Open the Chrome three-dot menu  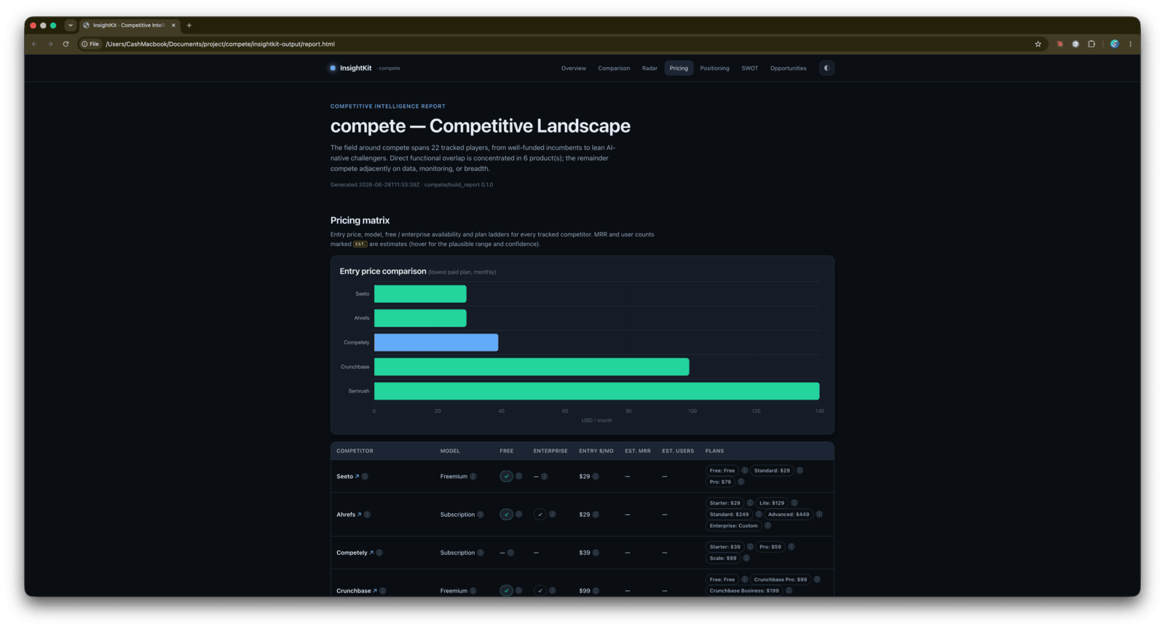pyautogui.click(x=1131, y=44)
